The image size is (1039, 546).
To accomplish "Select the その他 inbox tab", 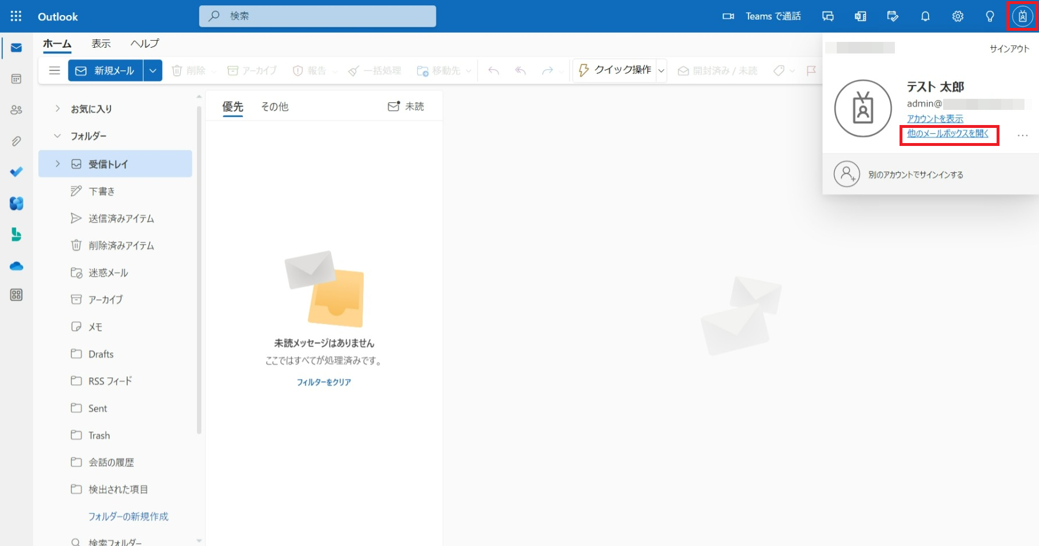I will pyautogui.click(x=274, y=106).
